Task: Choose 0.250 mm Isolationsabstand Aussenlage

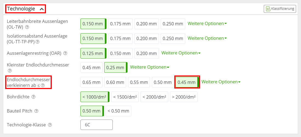Action: (x=173, y=38)
